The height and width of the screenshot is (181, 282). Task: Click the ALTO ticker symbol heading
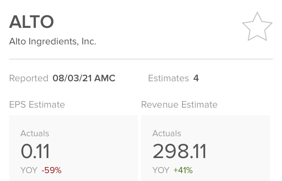pos(32,22)
